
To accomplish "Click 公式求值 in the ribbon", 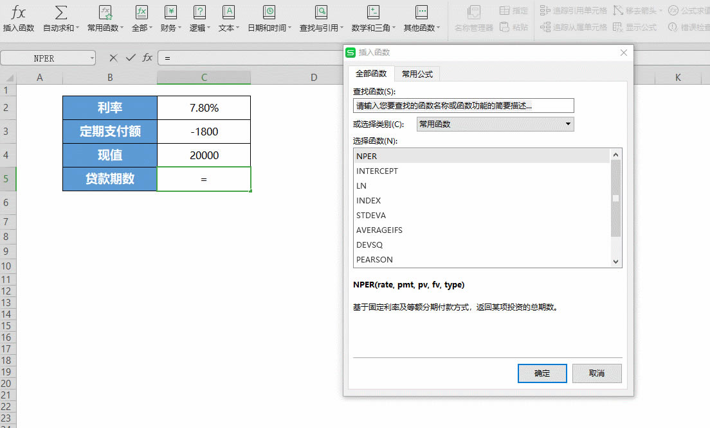I will 689,10.
